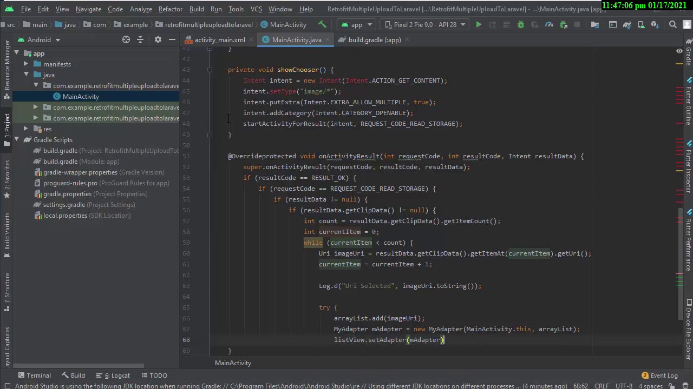Click the scroll-from-source target icon

coord(126,39)
